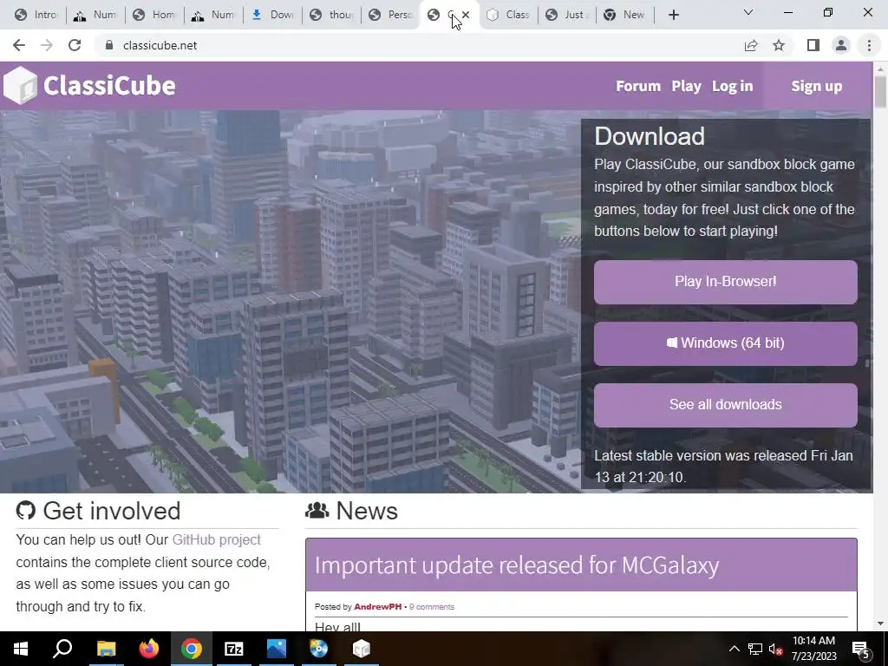Switch to the New tab

coord(625,15)
